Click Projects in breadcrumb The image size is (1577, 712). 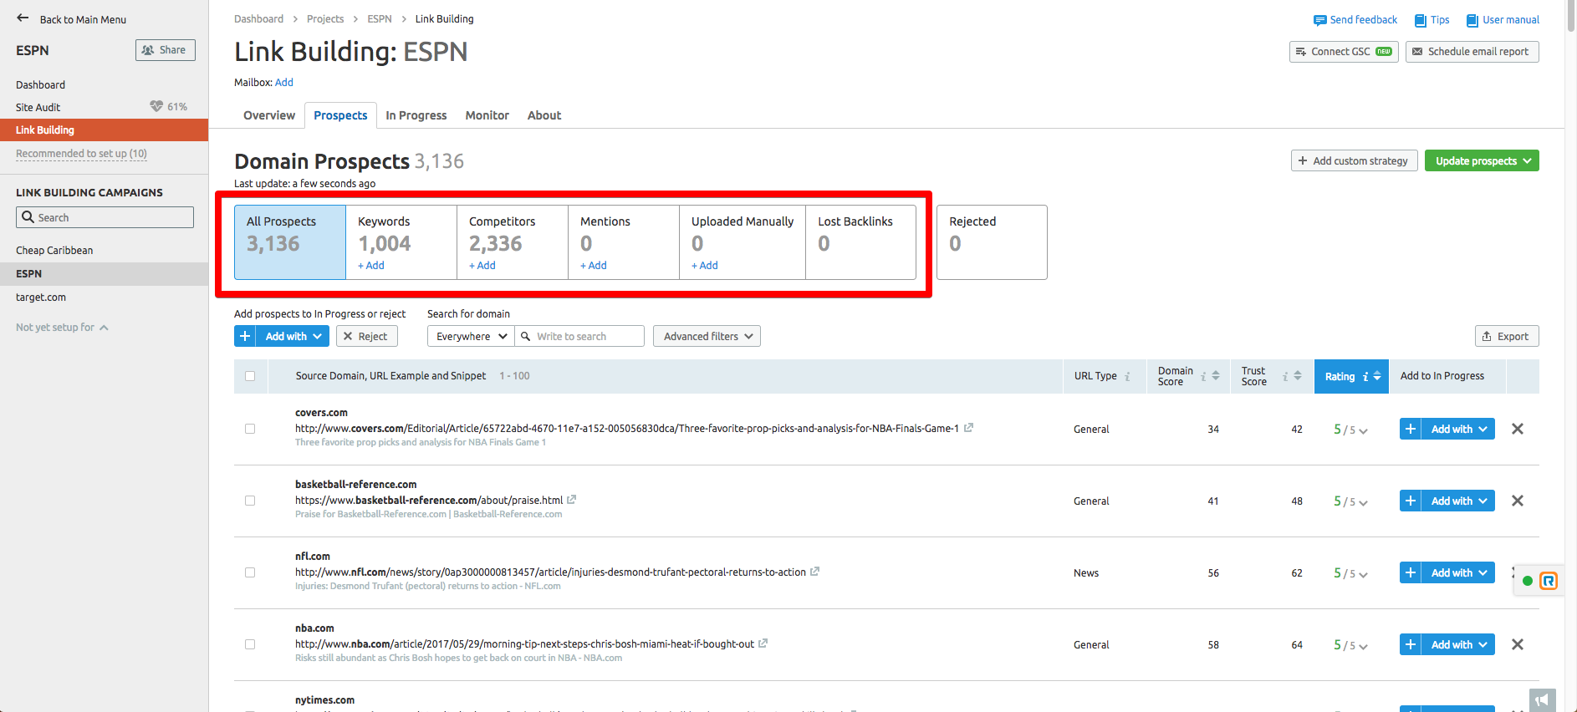click(x=325, y=18)
